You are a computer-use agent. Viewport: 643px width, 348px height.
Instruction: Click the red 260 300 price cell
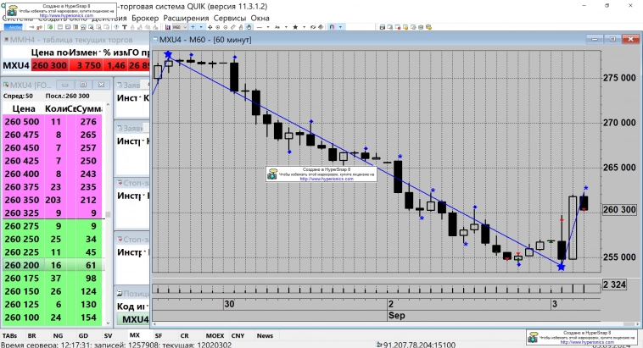(x=49, y=65)
